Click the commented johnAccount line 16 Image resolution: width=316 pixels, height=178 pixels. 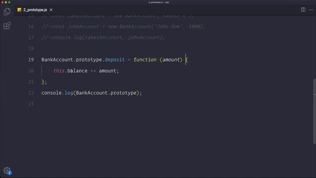coord(123,26)
